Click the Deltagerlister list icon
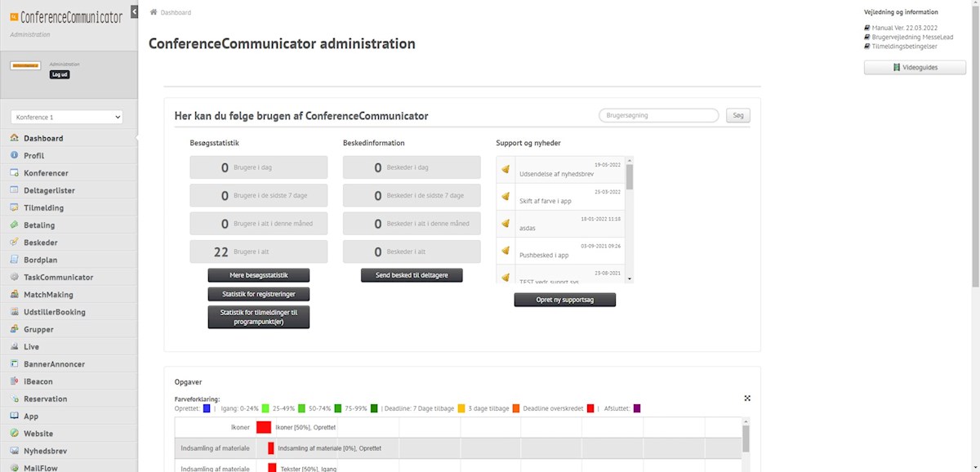980x472 pixels. [15, 190]
